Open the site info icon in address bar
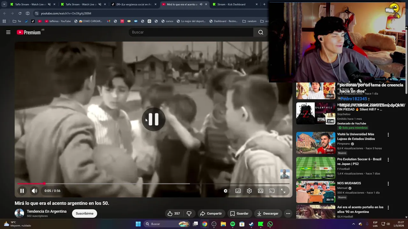Screen dimensions: 408x229 (x=37, y=13)
